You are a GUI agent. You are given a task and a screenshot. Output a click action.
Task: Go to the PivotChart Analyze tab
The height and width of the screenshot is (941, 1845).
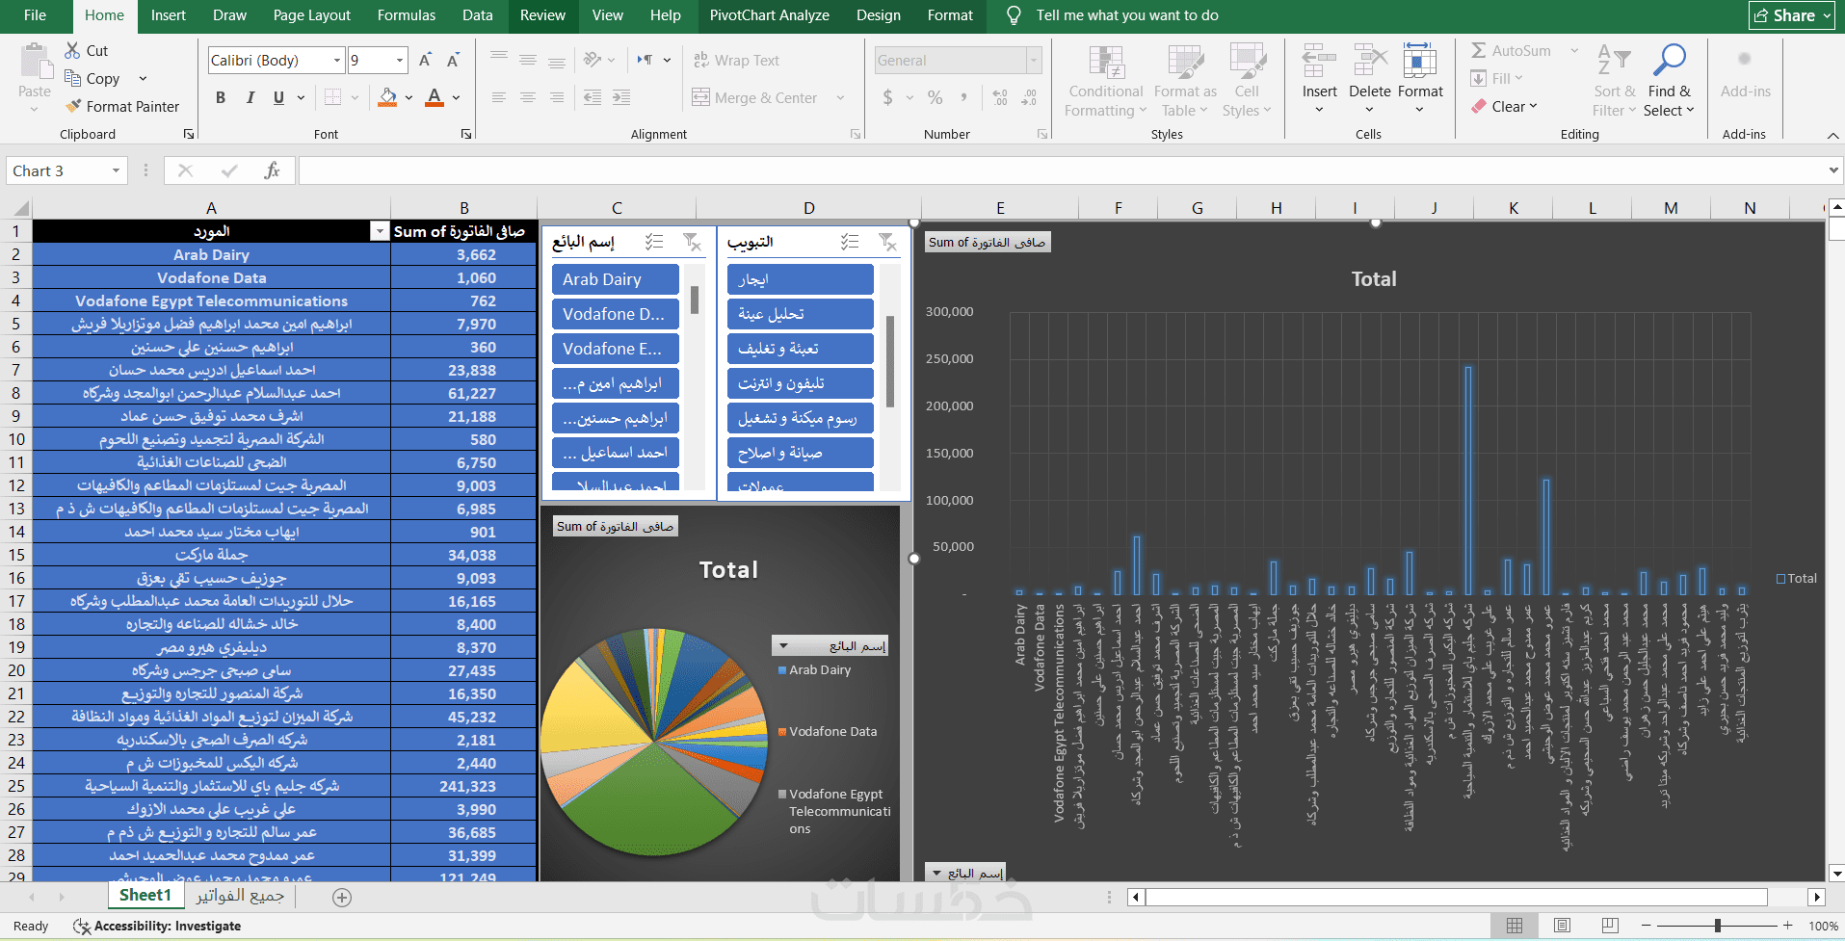[x=770, y=15]
